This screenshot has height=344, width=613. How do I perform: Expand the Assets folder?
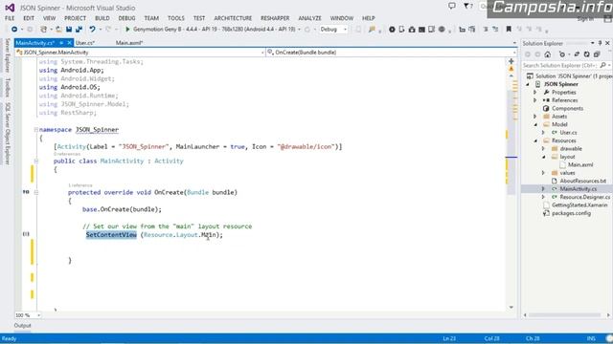pyautogui.click(x=535, y=117)
